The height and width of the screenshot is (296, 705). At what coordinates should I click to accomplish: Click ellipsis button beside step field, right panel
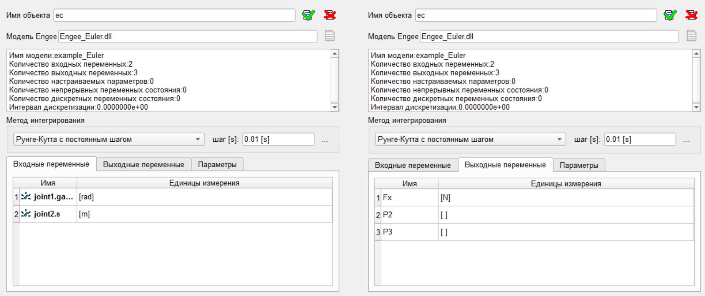point(687,141)
